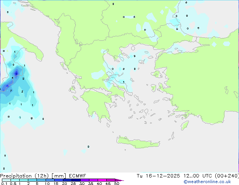
Task: Click the precipitation value '7' west of Italy
Action: tap(11, 91)
